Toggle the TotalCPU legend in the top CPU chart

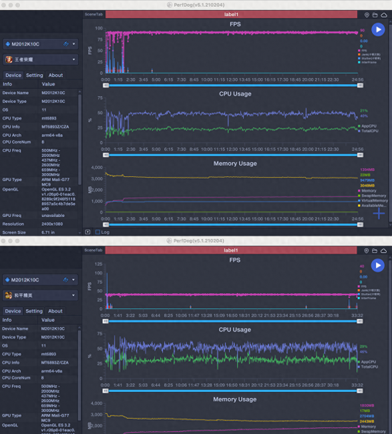tap(368, 131)
